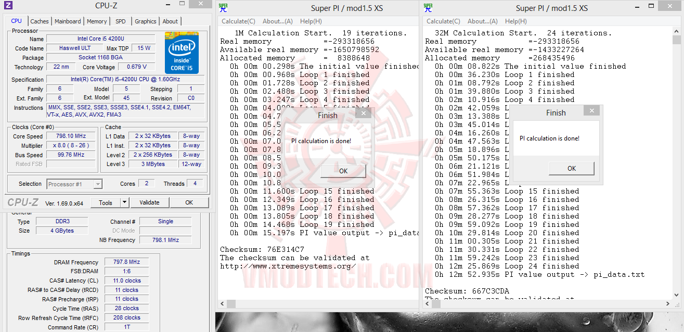
Task: Click the Specification field i5-4200U CPU
Action: (125, 80)
